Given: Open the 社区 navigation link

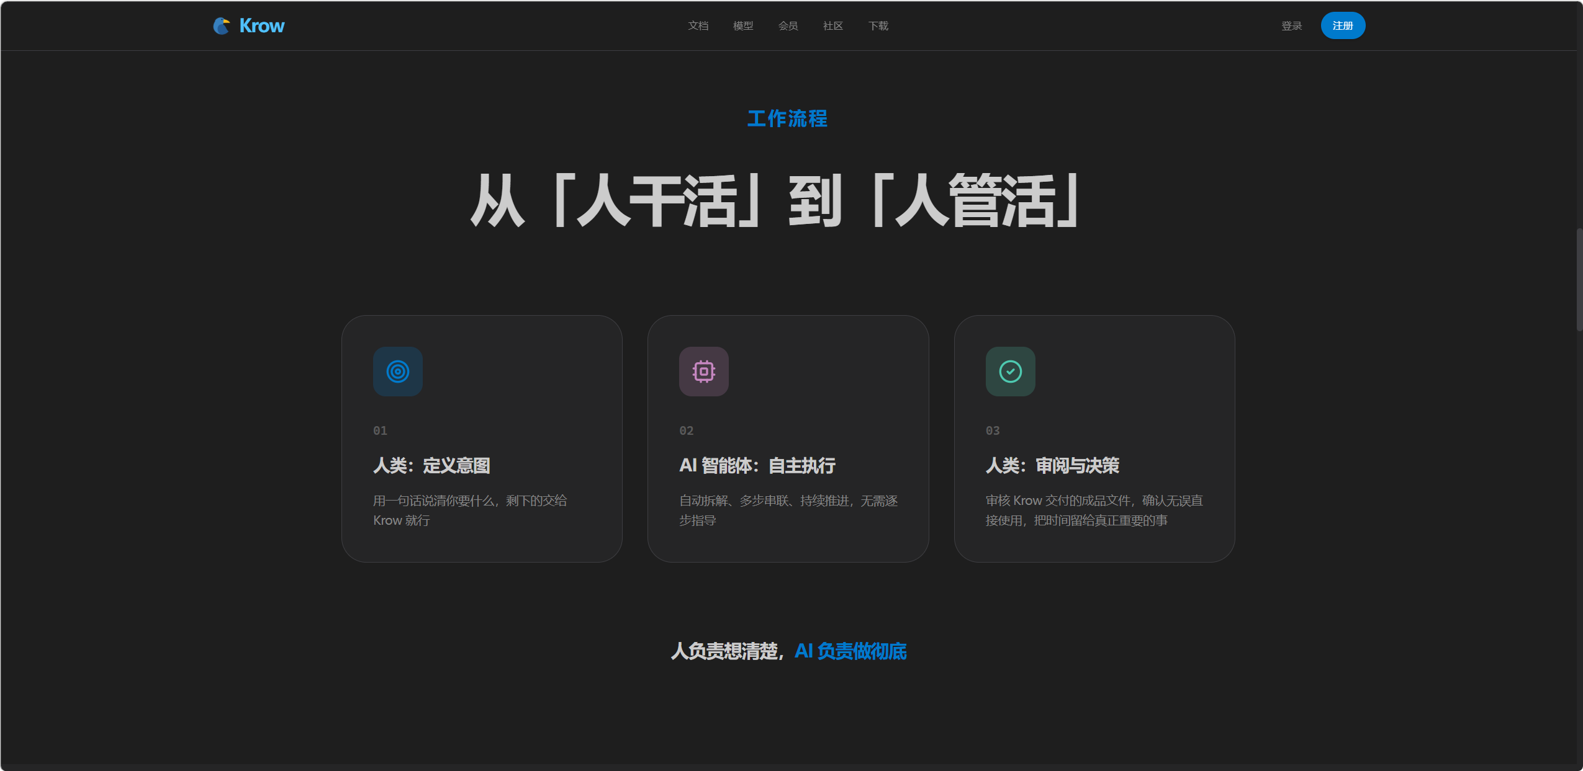Looking at the screenshot, I should (833, 26).
